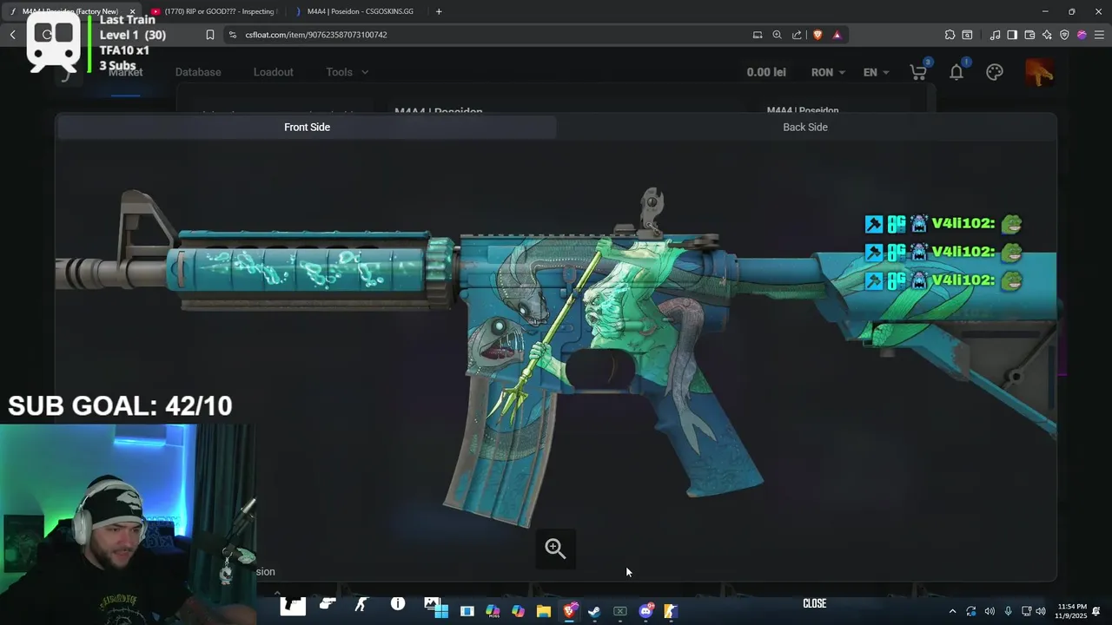Viewport: 1112px width, 625px height.
Task: Bookmark this page with the bookmark icon
Action: point(209,35)
